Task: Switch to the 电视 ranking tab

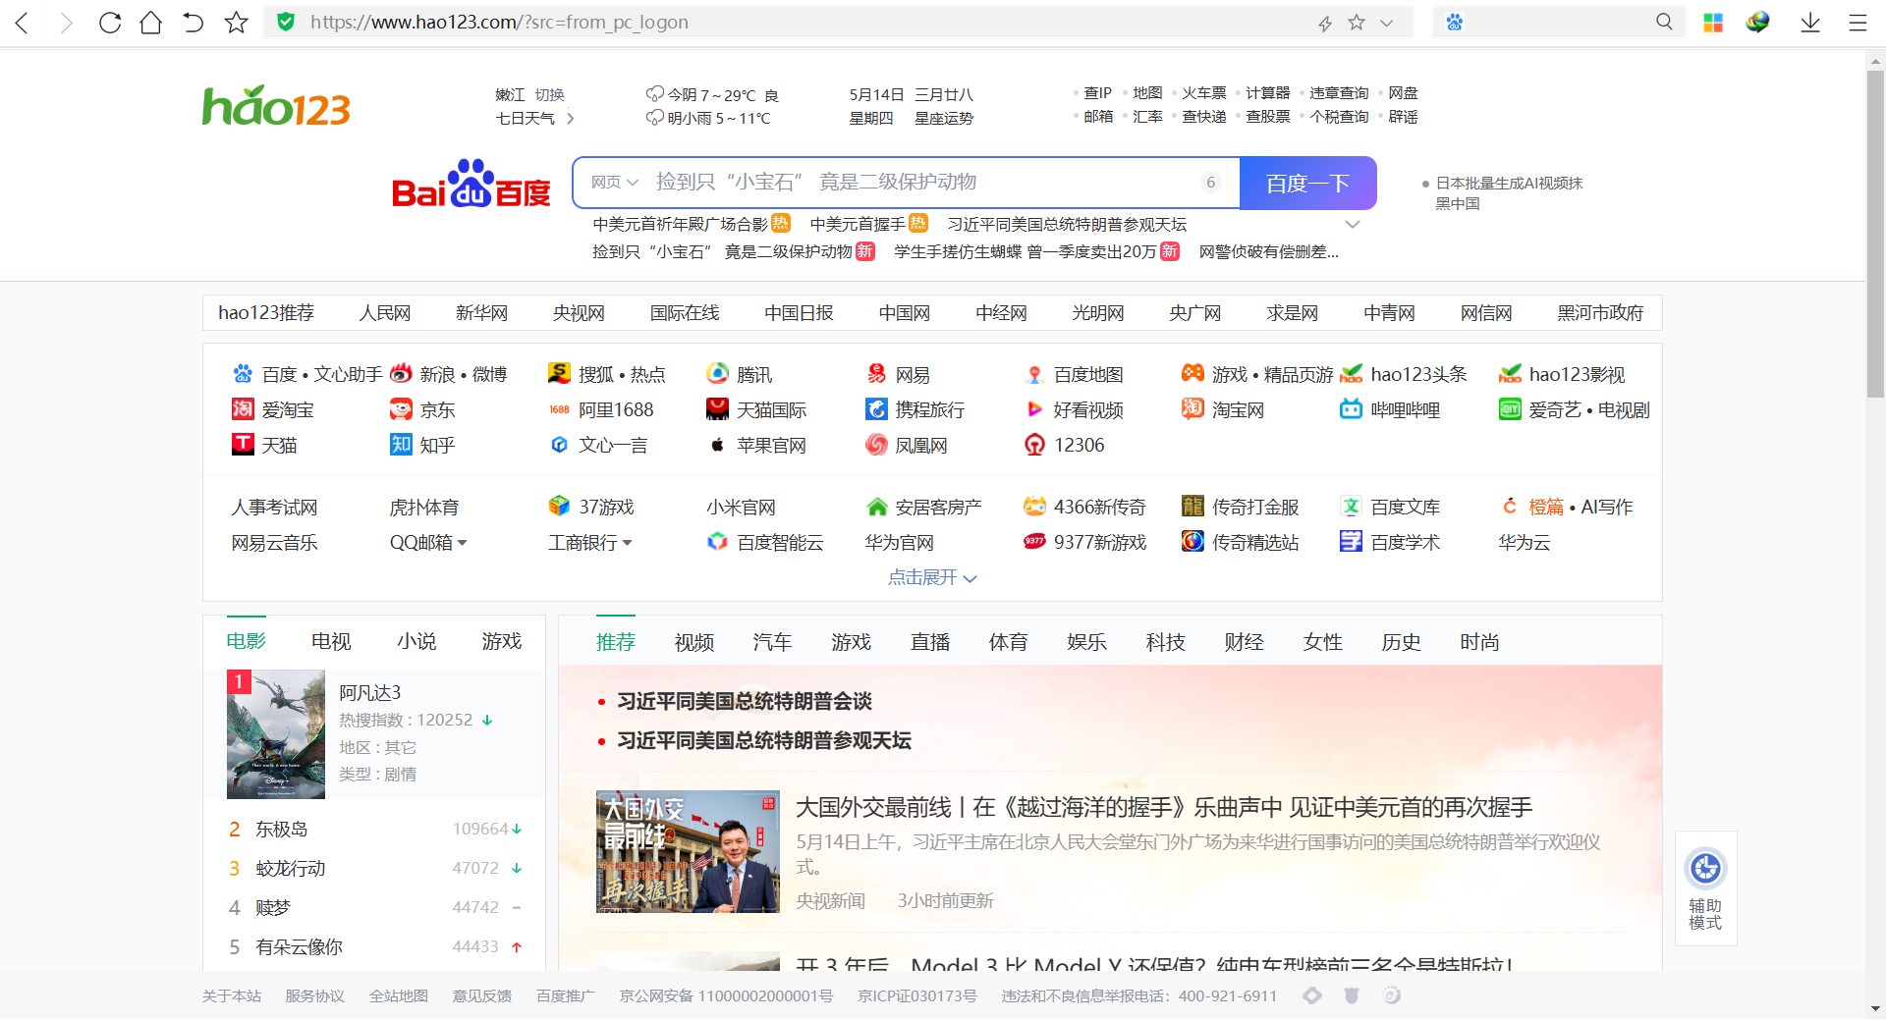Action: [x=331, y=641]
